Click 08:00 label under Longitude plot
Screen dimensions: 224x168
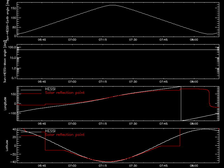pyautogui.click(x=194, y=124)
